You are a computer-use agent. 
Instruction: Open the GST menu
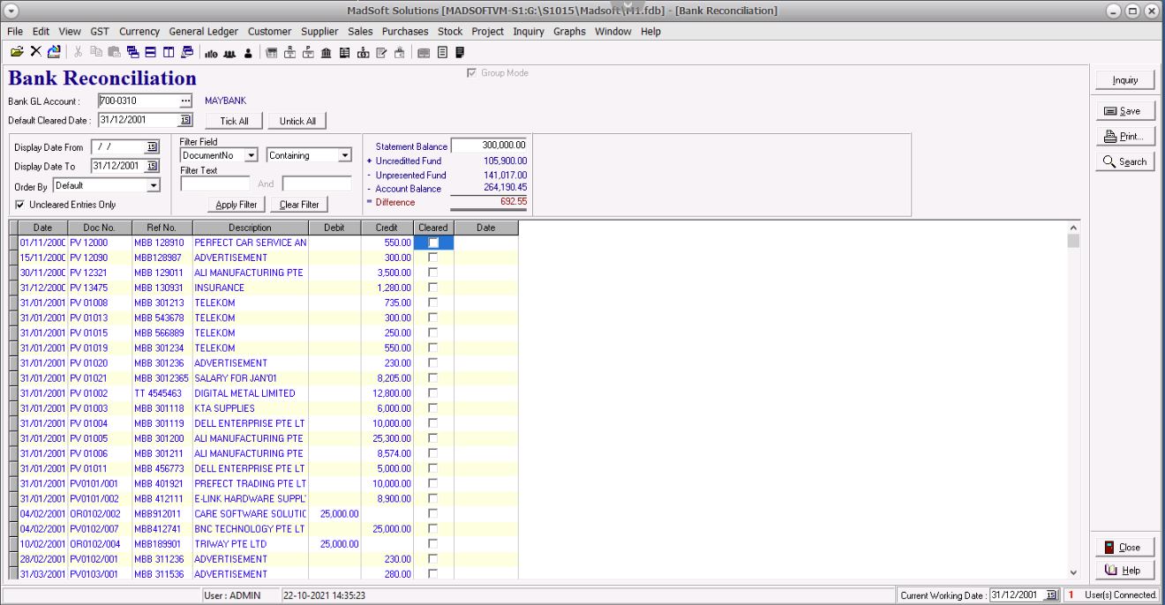(x=100, y=31)
